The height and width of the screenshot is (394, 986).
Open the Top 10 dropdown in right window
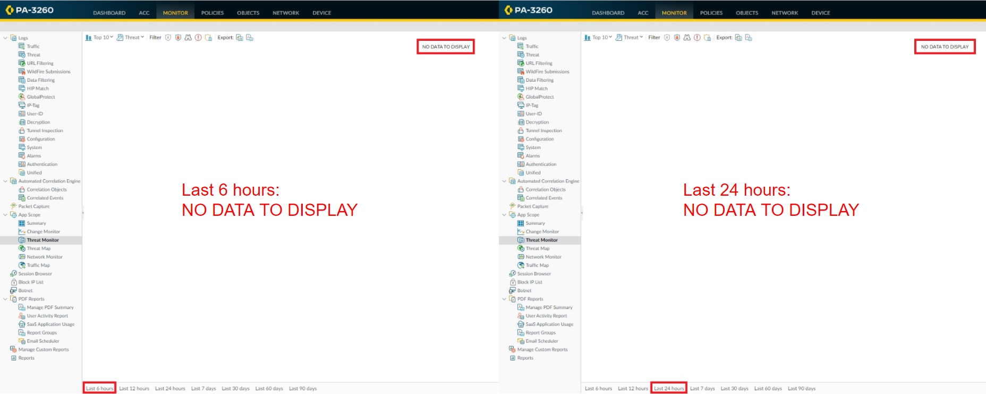(x=598, y=38)
